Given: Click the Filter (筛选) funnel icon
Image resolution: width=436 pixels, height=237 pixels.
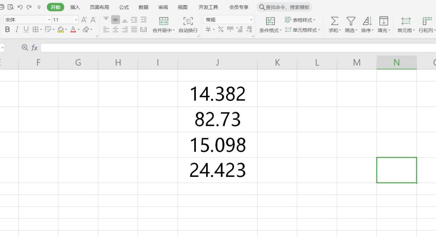Looking at the screenshot, I should pos(350,21).
